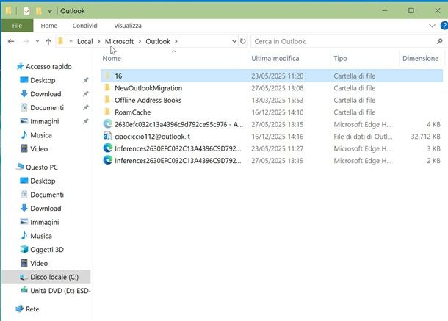Viewport: 448px width, 321px height.
Task: Sort by the Dimensione column header
Action: [420, 58]
